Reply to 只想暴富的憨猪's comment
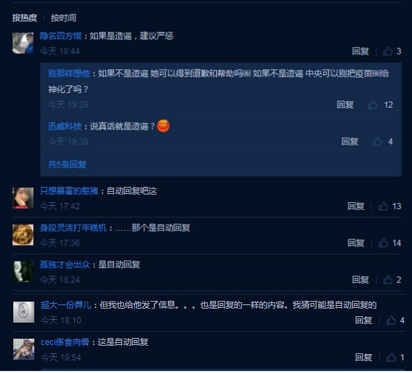The width and height of the screenshot is (412, 373). pos(356,206)
